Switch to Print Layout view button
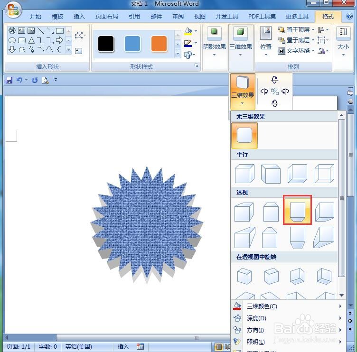The image size is (357, 352). pos(219,347)
